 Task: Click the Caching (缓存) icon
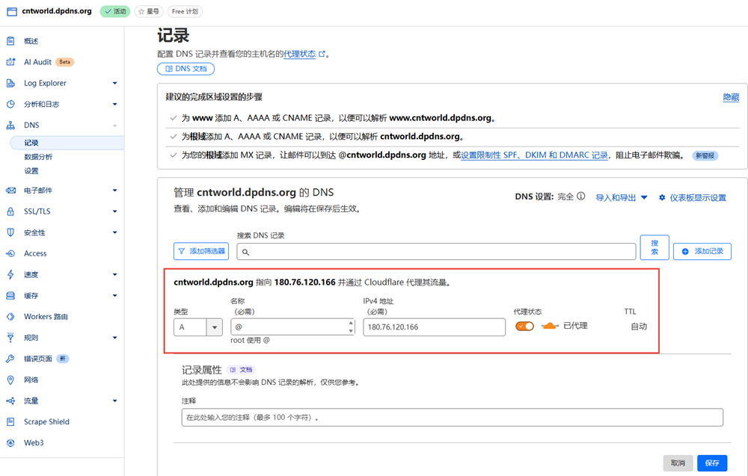(x=10, y=295)
